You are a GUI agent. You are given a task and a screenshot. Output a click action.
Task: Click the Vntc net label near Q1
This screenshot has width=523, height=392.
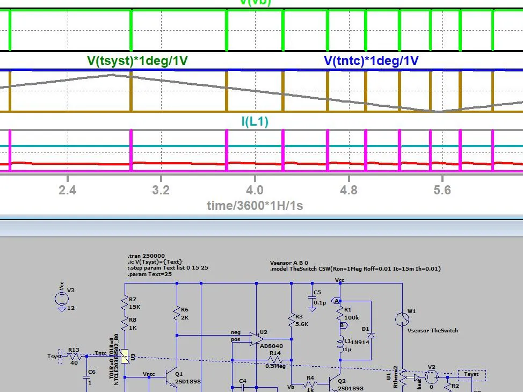[x=149, y=374]
